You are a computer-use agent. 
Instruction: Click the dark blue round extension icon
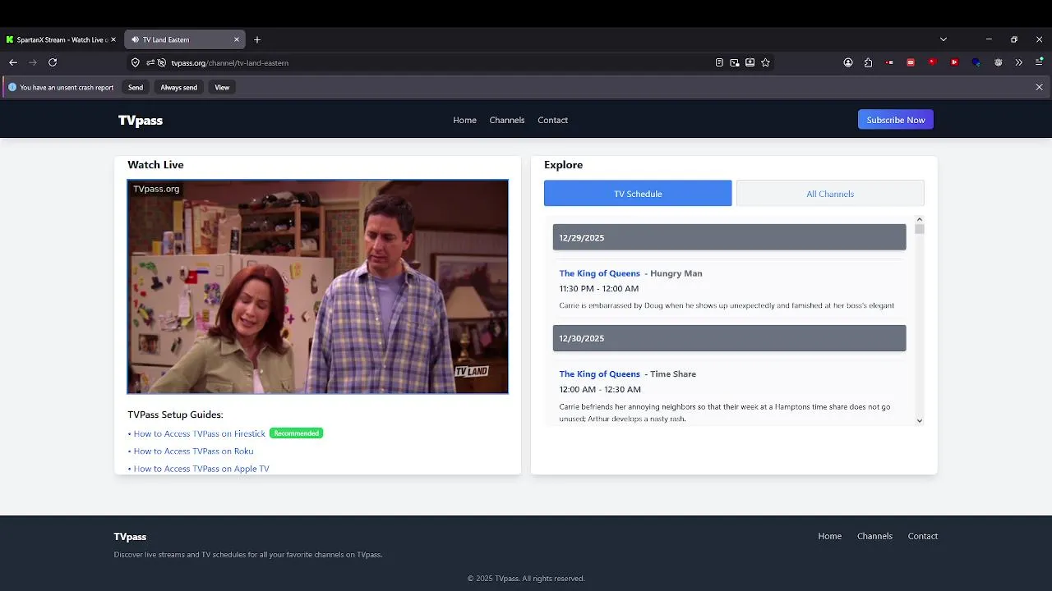[976, 62]
